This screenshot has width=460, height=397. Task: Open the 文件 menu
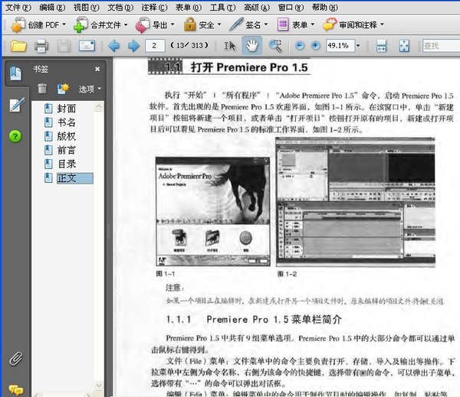tap(18, 7)
